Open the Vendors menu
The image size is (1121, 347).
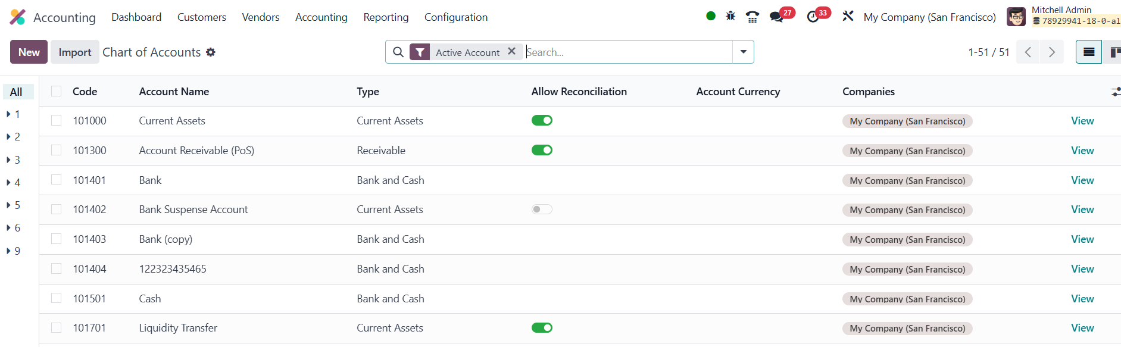pos(260,17)
